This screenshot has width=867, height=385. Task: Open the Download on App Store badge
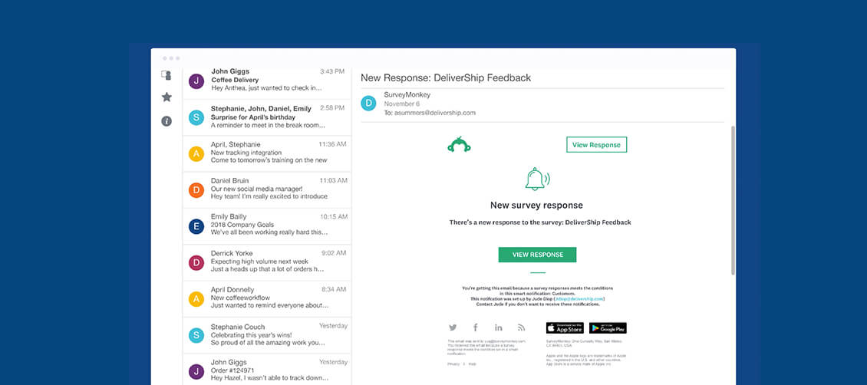point(565,327)
